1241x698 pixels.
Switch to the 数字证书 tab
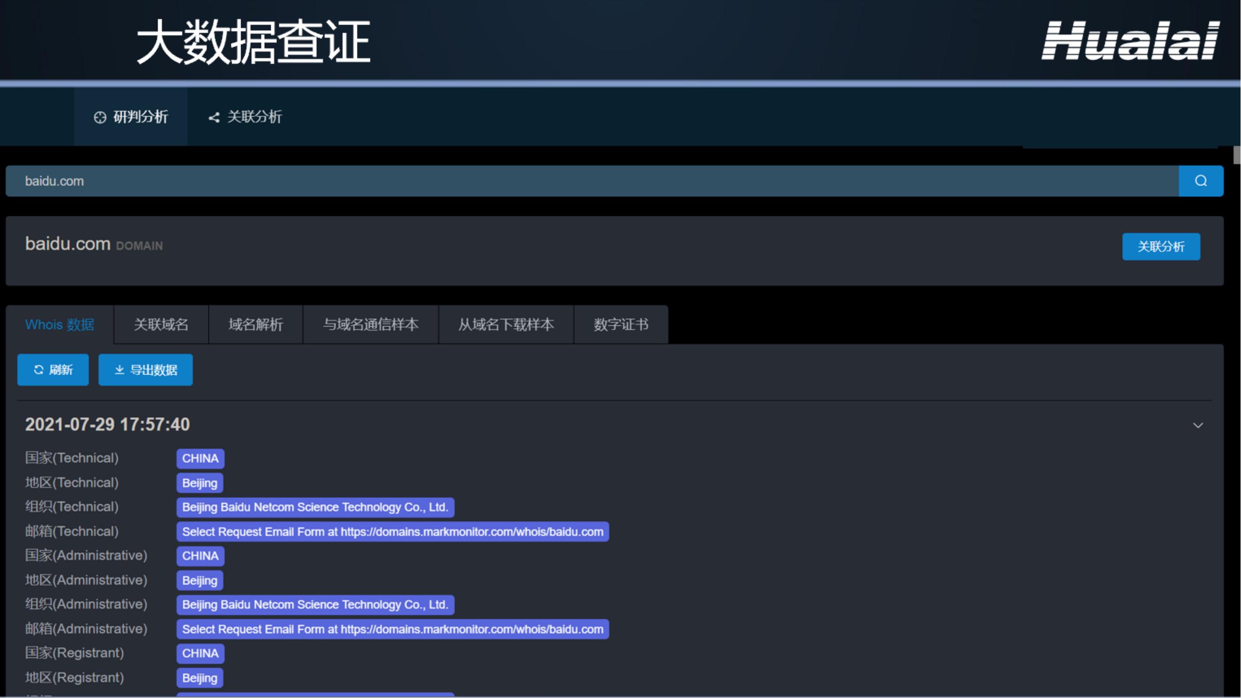coord(621,325)
